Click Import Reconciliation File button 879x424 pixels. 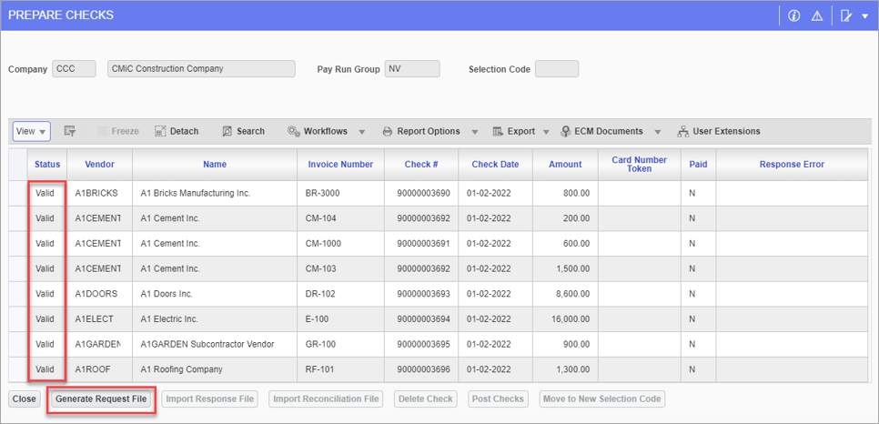(x=327, y=399)
